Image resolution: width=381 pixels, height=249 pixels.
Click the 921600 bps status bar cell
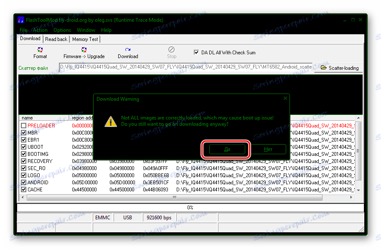159,217
